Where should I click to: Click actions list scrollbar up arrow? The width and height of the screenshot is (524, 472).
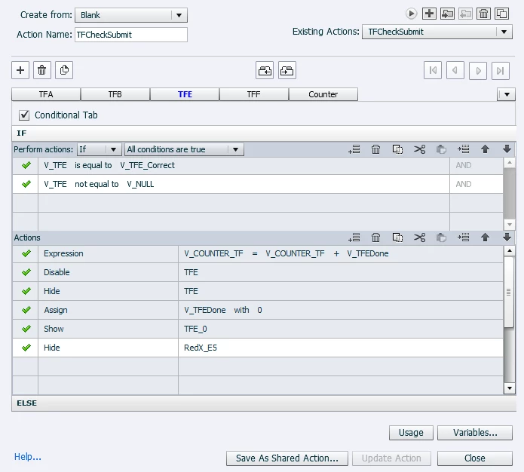[x=509, y=250]
